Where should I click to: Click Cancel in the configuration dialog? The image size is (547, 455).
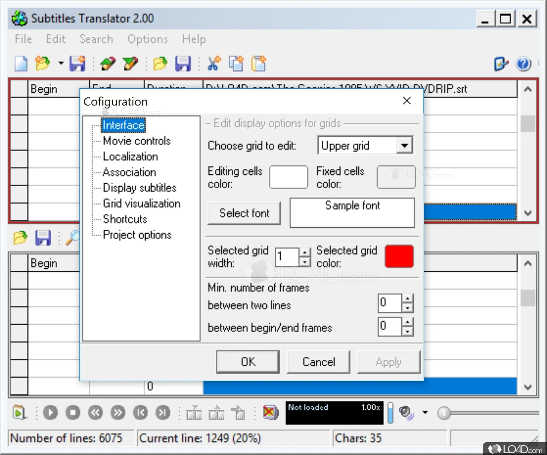tap(318, 362)
